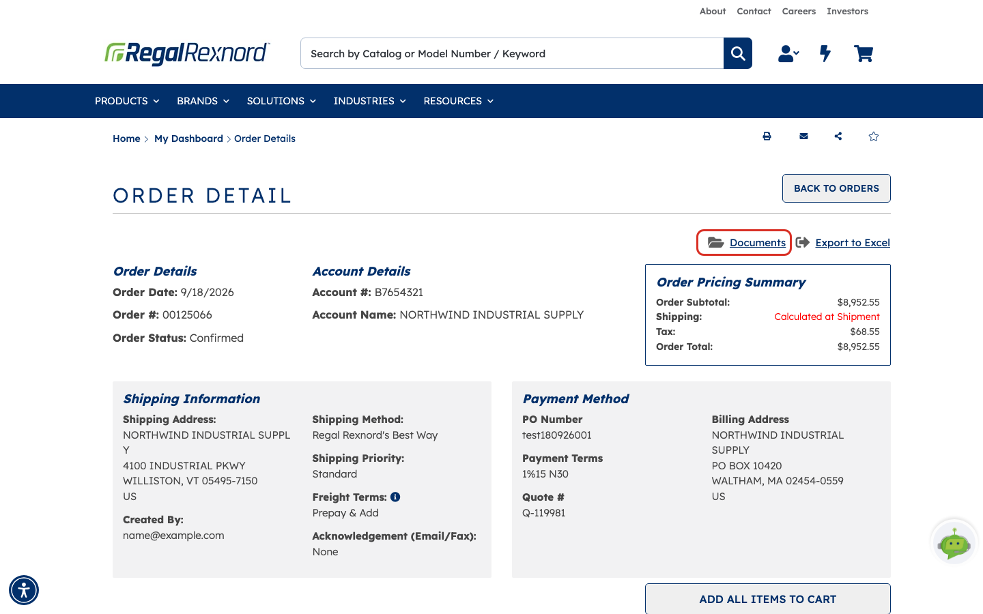Click 'Prepay & Add' freight terms
983x614 pixels.
coord(345,512)
